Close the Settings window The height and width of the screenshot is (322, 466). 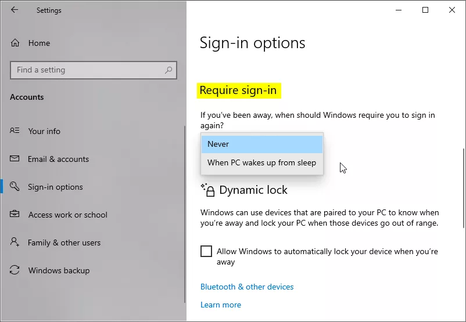pos(452,10)
